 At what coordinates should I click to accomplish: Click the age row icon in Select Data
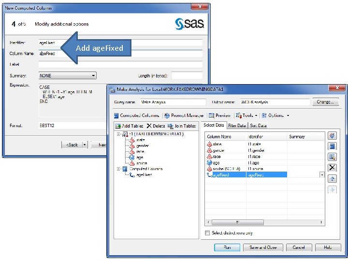pyautogui.click(x=209, y=163)
